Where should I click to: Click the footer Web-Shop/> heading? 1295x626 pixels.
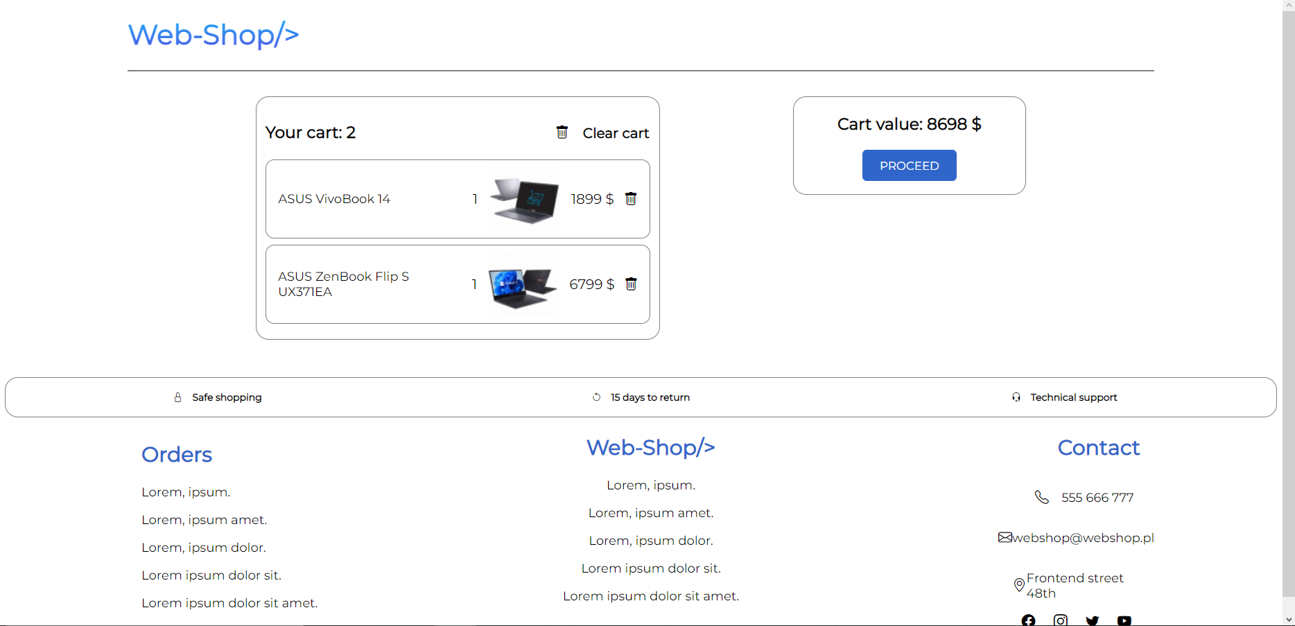pyautogui.click(x=651, y=447)
